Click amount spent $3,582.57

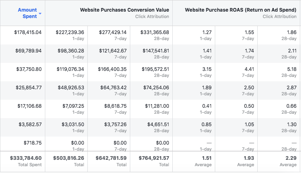(30, 124)
